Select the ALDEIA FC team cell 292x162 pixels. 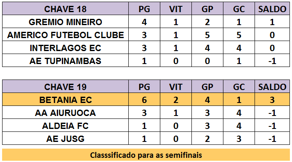(x=65, y=125)
